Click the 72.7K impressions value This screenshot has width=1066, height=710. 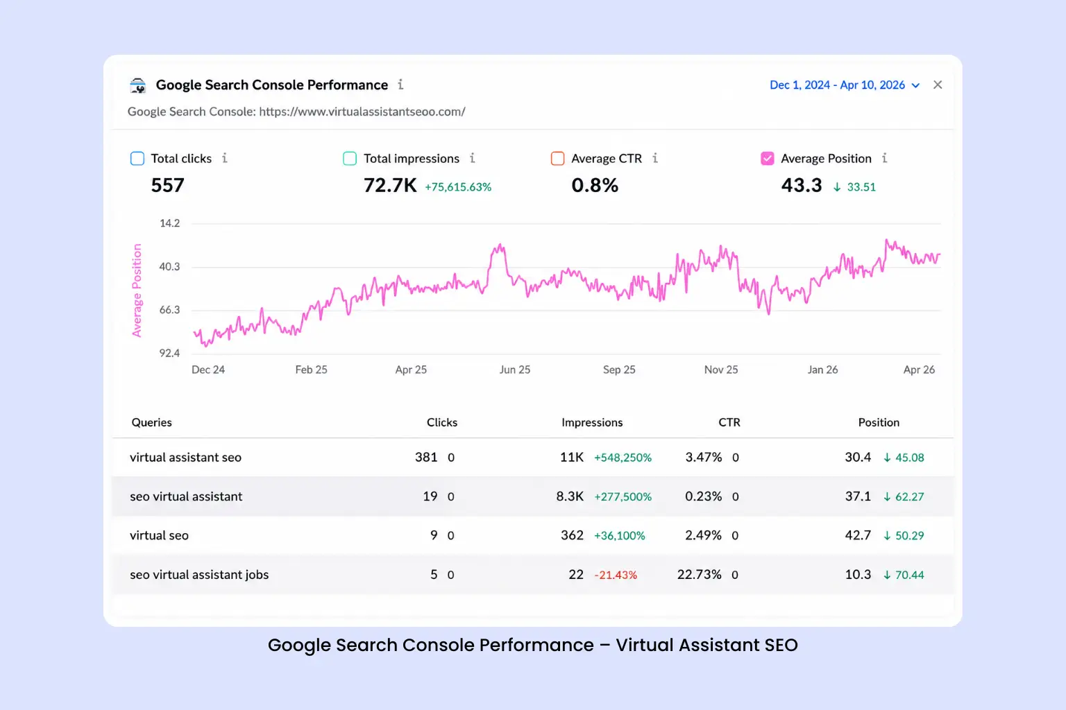(x=390, y=186)
